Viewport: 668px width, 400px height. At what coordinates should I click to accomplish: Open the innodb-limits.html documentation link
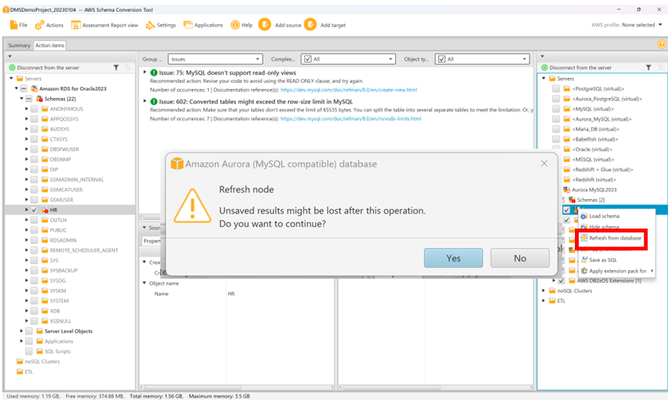click(350, 119)
